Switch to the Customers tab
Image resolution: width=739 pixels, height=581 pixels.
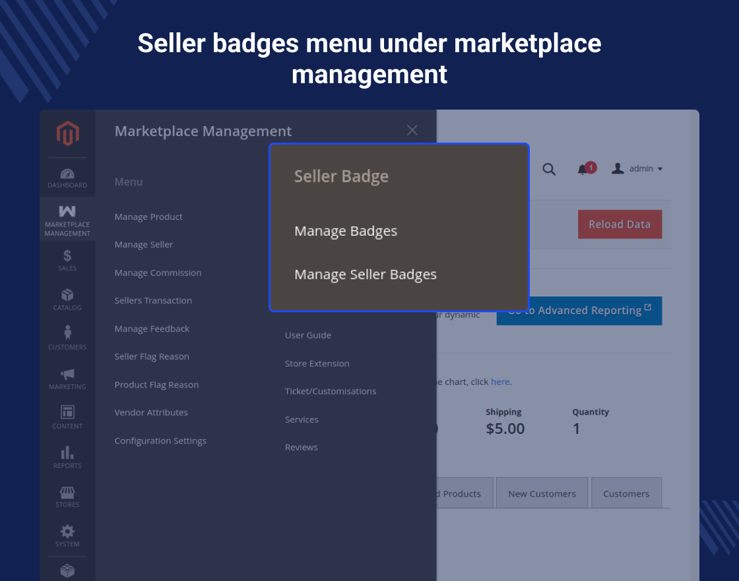[x=626, y=493]
